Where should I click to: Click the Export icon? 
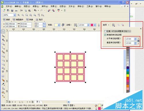click(53, 10)
